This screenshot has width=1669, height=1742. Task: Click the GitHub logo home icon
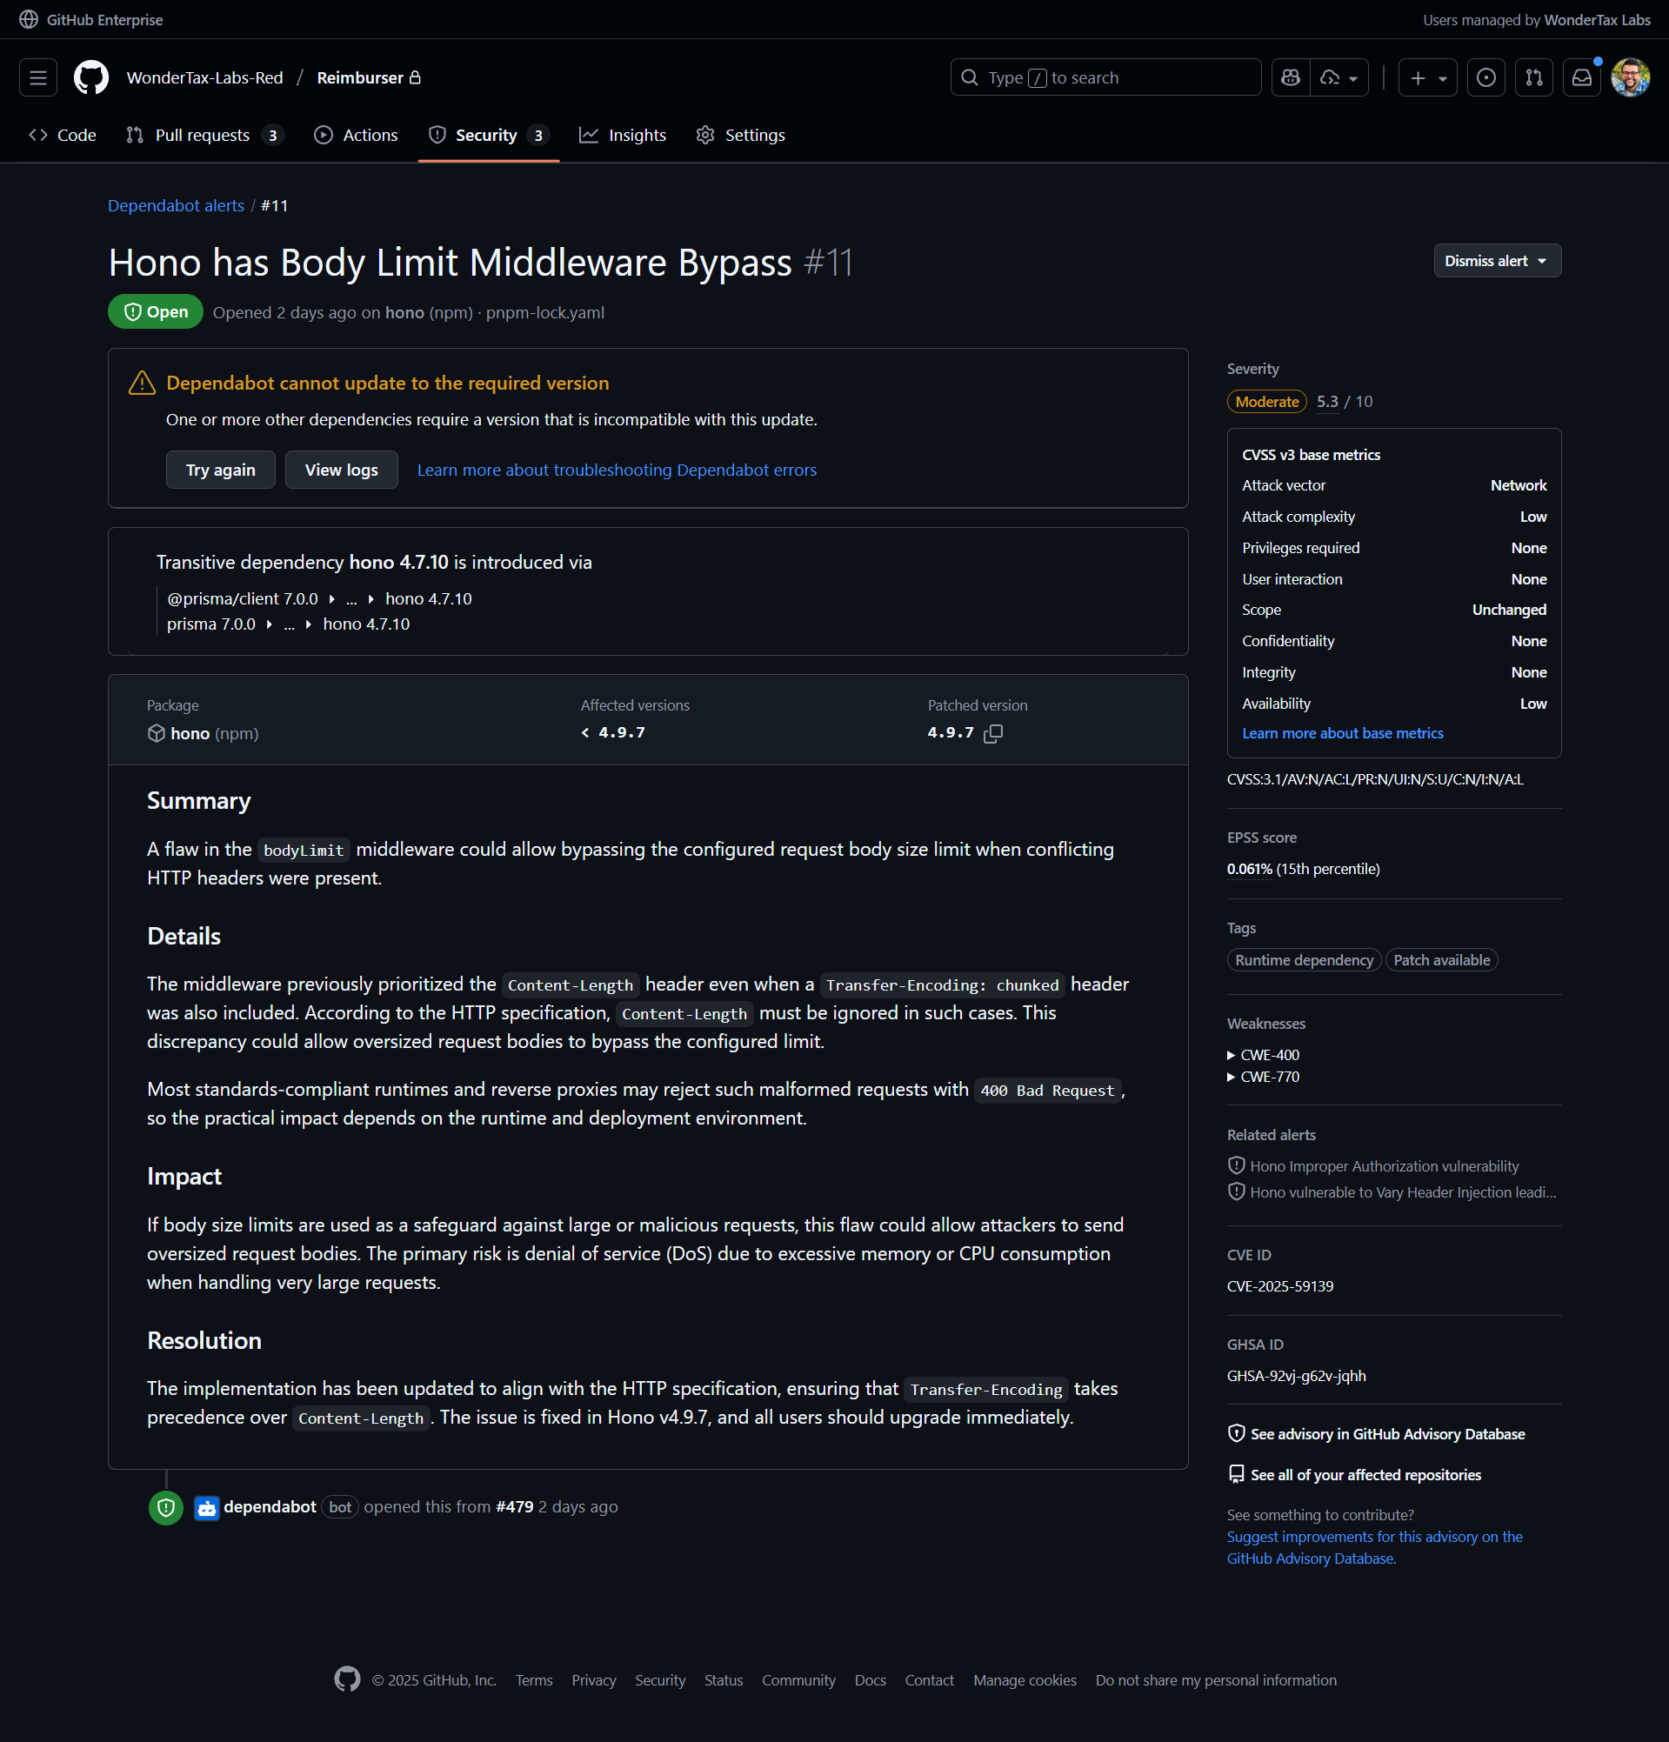tap(91, 77)
